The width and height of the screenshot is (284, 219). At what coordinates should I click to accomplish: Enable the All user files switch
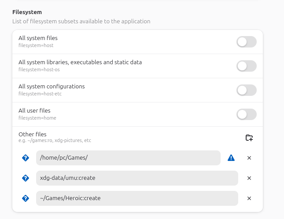(x=246, y=114)
